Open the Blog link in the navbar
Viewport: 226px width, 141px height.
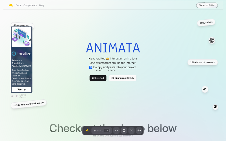tap(42, 5)
